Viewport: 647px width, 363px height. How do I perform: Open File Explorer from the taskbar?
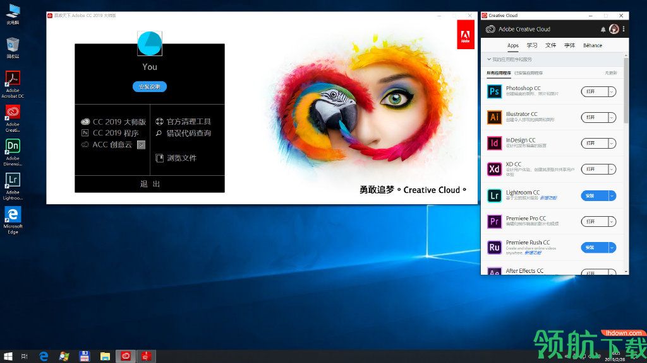106,357
